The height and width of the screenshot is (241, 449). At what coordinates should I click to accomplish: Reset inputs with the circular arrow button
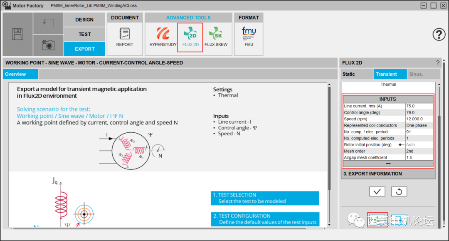[x=399, y=191]
